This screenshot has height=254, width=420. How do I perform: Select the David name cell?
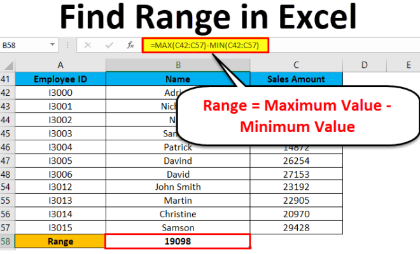(178, 174)
